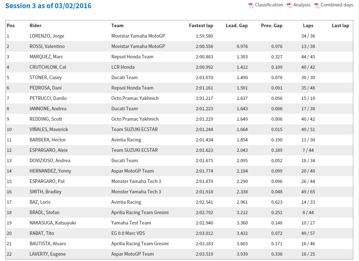Click the Prev. Gap column header
Screen dimensions: 359x261
(x=271, y=25)
